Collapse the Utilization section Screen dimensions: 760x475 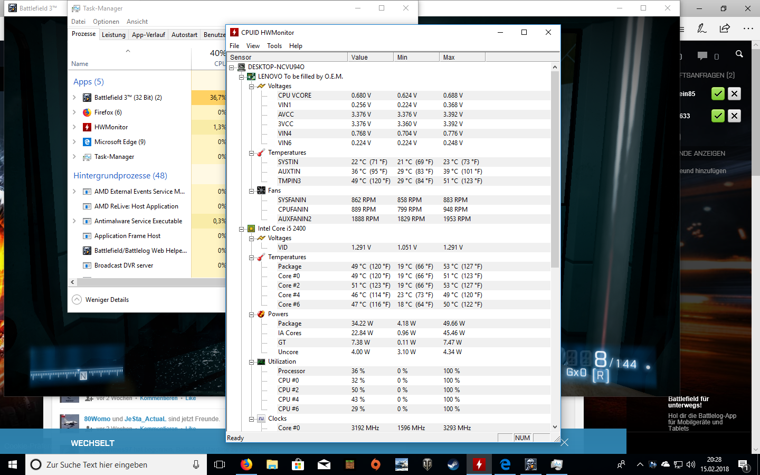pos(252,362)
